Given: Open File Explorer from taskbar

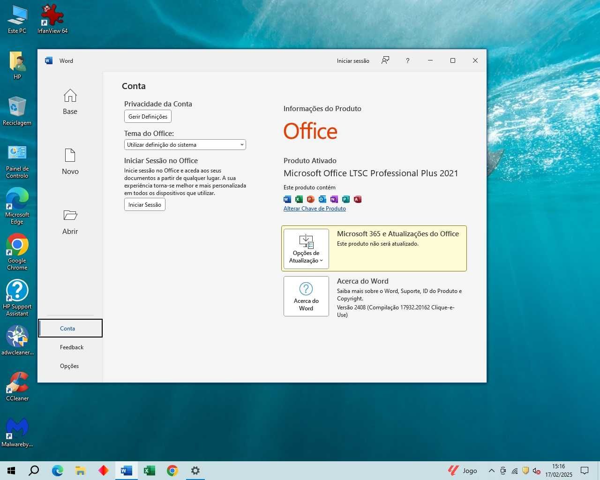Looking at the screenshot, I should (x=80, y=471).
